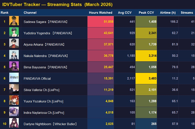
Task: Click the airtime value 57.9
Action: [175, 124]
